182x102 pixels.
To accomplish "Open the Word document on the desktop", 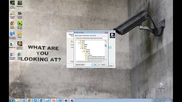I will pos(12,56).
